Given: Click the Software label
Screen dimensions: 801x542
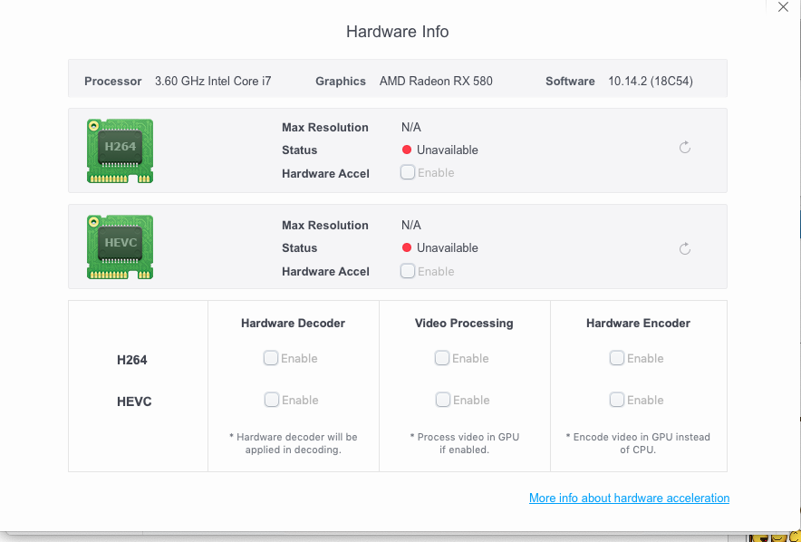Looking at the screenshot, I should (x=570, y=82).
